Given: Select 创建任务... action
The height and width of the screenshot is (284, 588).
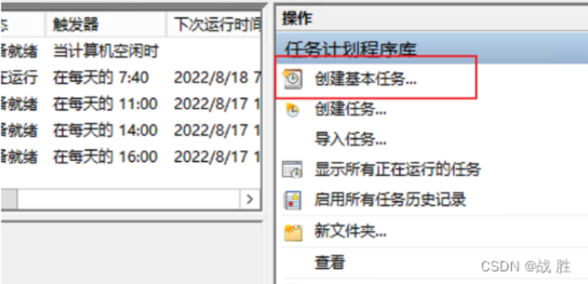Looking at the screenshot, I should pyautogui.click(x=350, y=109).
